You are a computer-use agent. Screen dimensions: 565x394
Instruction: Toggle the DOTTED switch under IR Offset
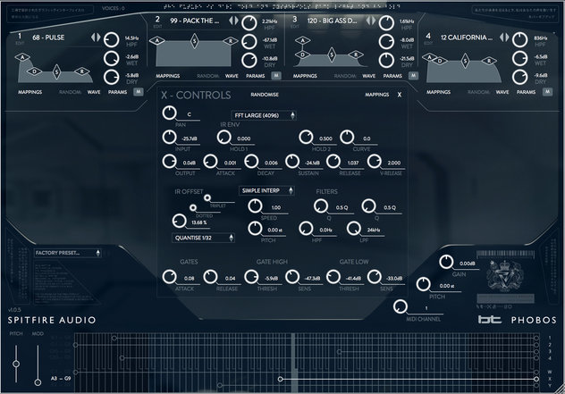pos(193,207)
